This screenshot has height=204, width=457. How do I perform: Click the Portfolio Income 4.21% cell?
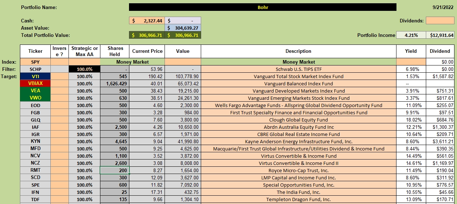pyautogui.click(x=411, y=35)
